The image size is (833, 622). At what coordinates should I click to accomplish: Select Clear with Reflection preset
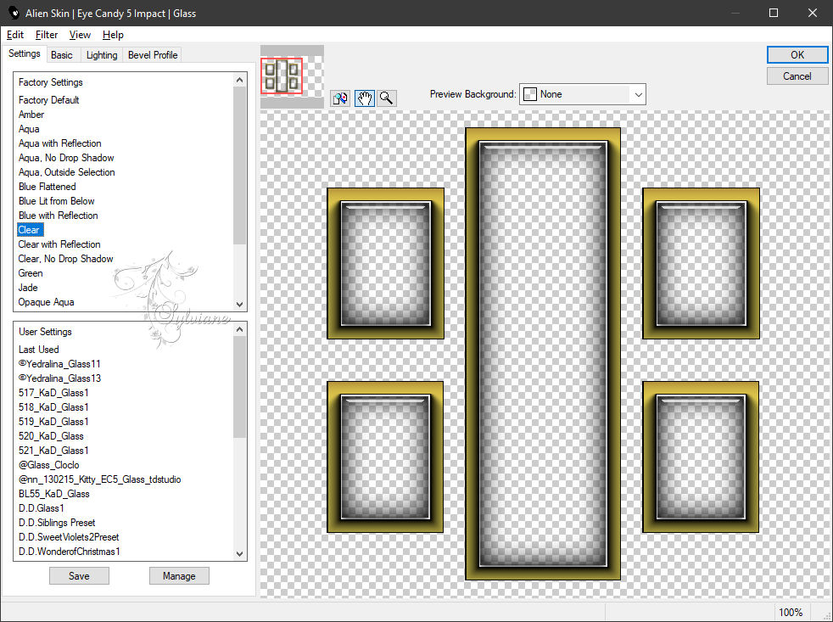59,244
